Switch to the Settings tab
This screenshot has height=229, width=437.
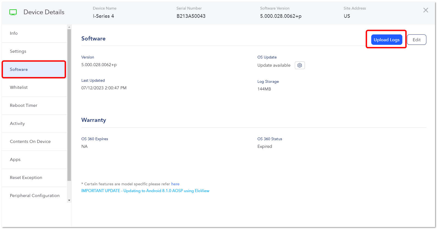click(34, 51)
